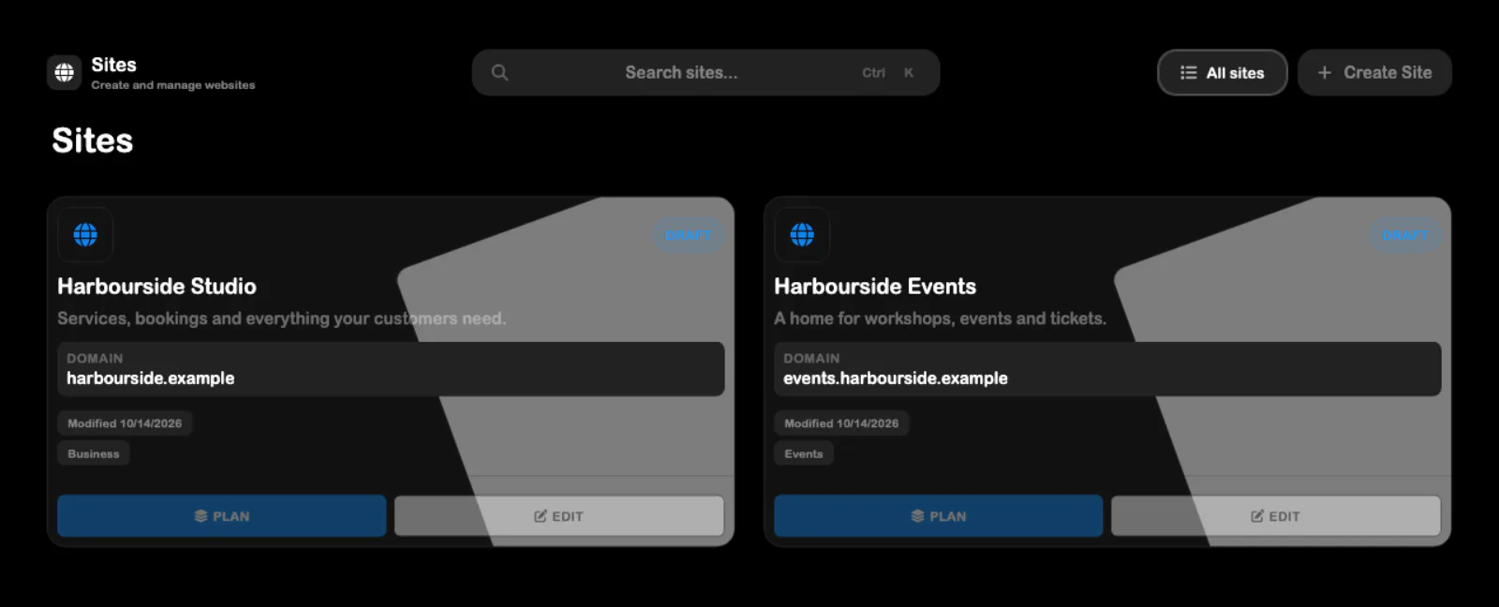1499x607 pixels.
Task: Open the Harbourside Events site title
Action: tap(875, 286)
